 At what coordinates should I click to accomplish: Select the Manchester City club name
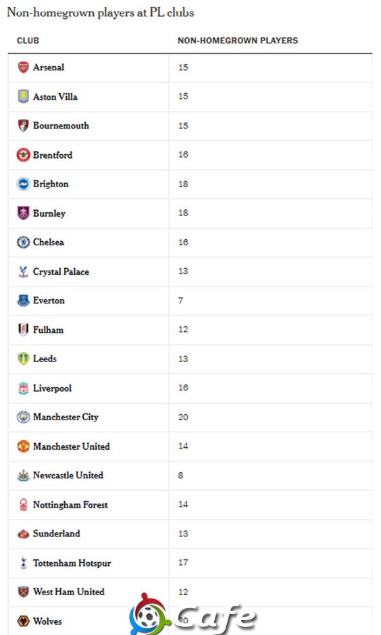(66, 417)
